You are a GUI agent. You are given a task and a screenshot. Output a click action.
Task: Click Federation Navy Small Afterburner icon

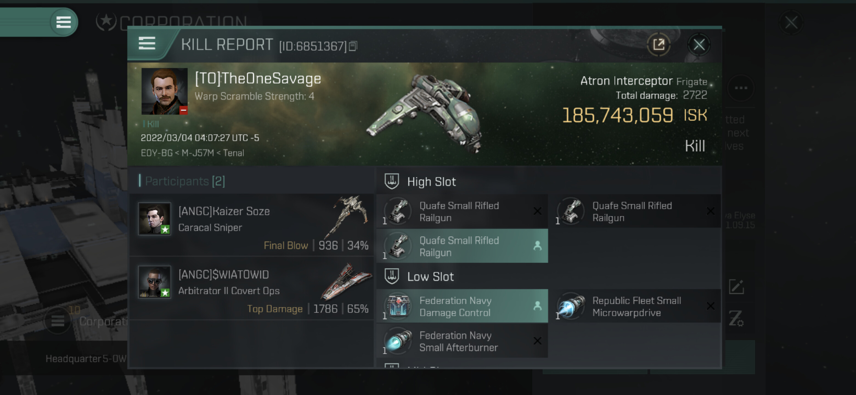click(398, 341)
